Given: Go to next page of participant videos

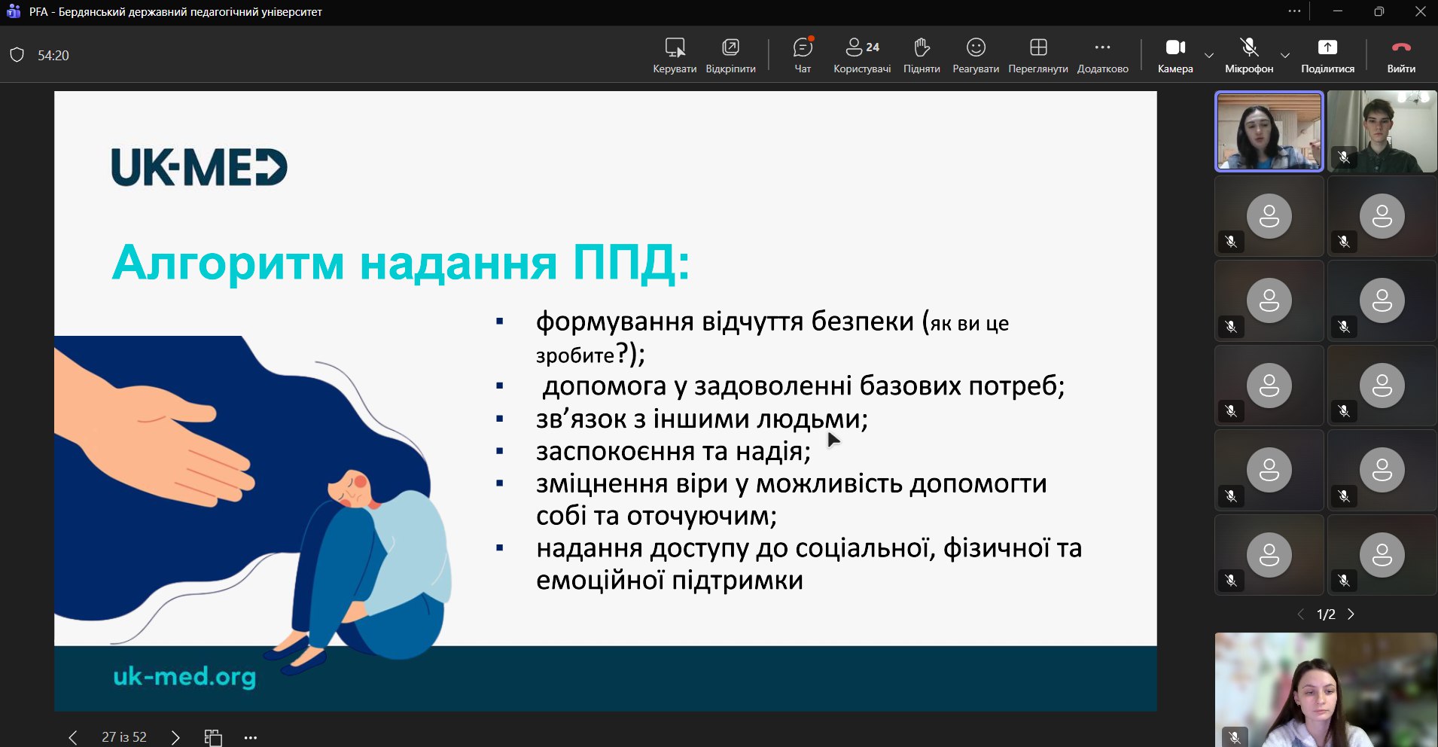Looking at the screenshot, I should click(x=1351, y=614).
